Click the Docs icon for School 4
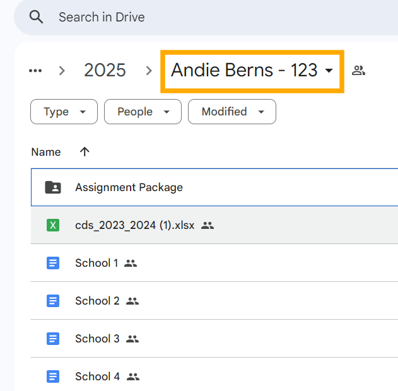The image size is (398, 391). tap(53, 376)
